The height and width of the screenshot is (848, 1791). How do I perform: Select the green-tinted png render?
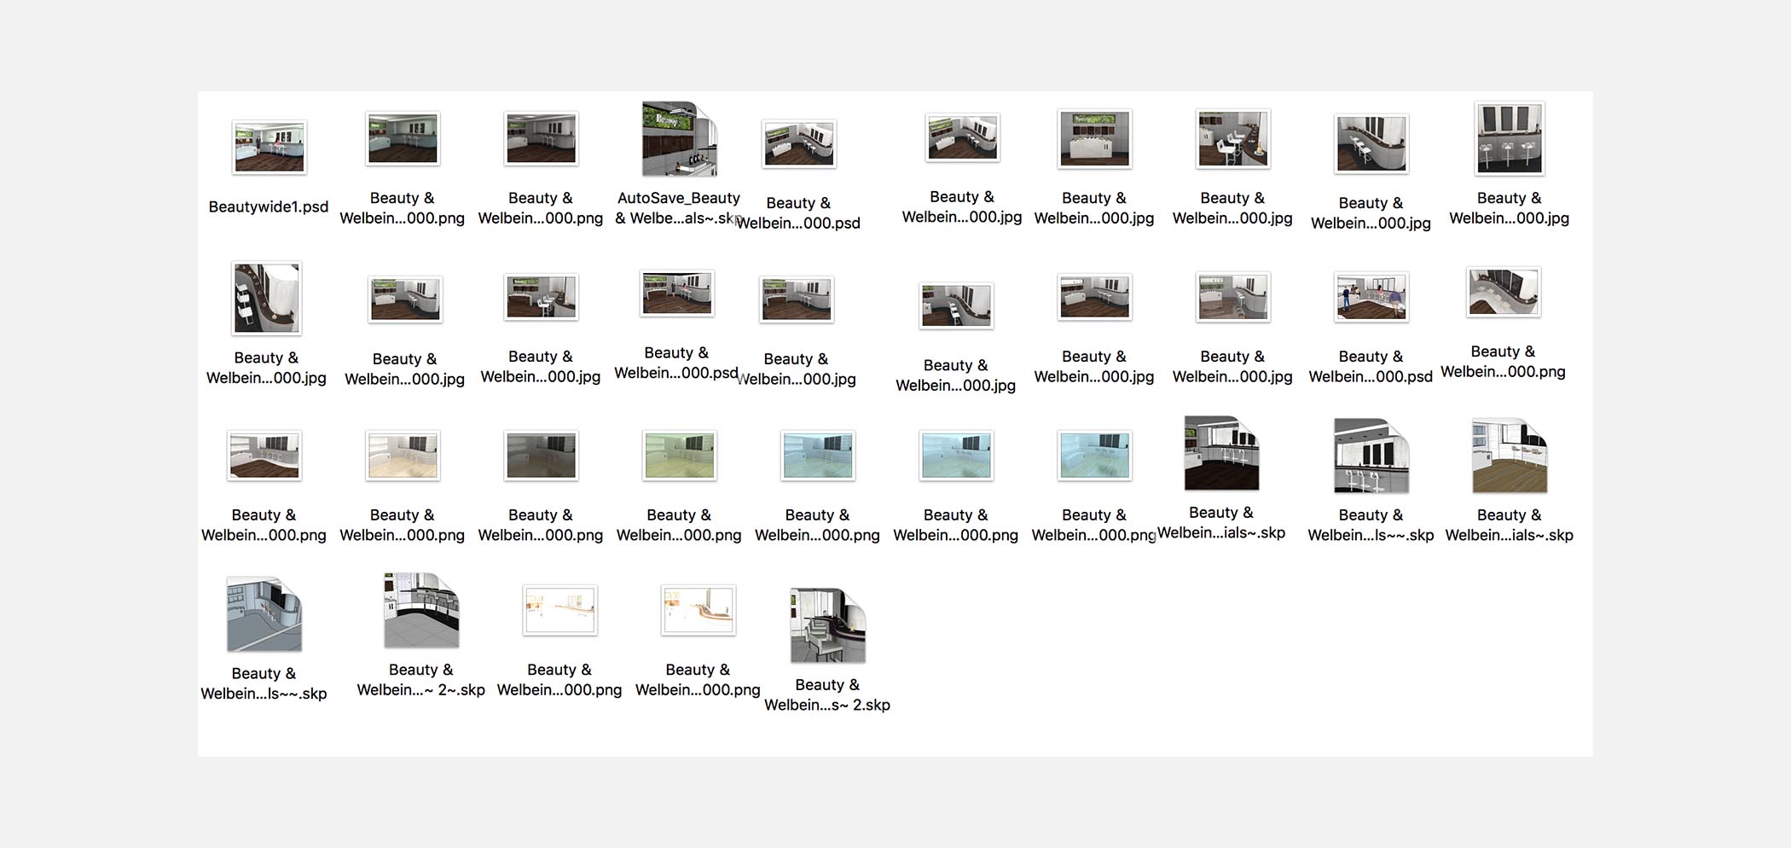680,456
